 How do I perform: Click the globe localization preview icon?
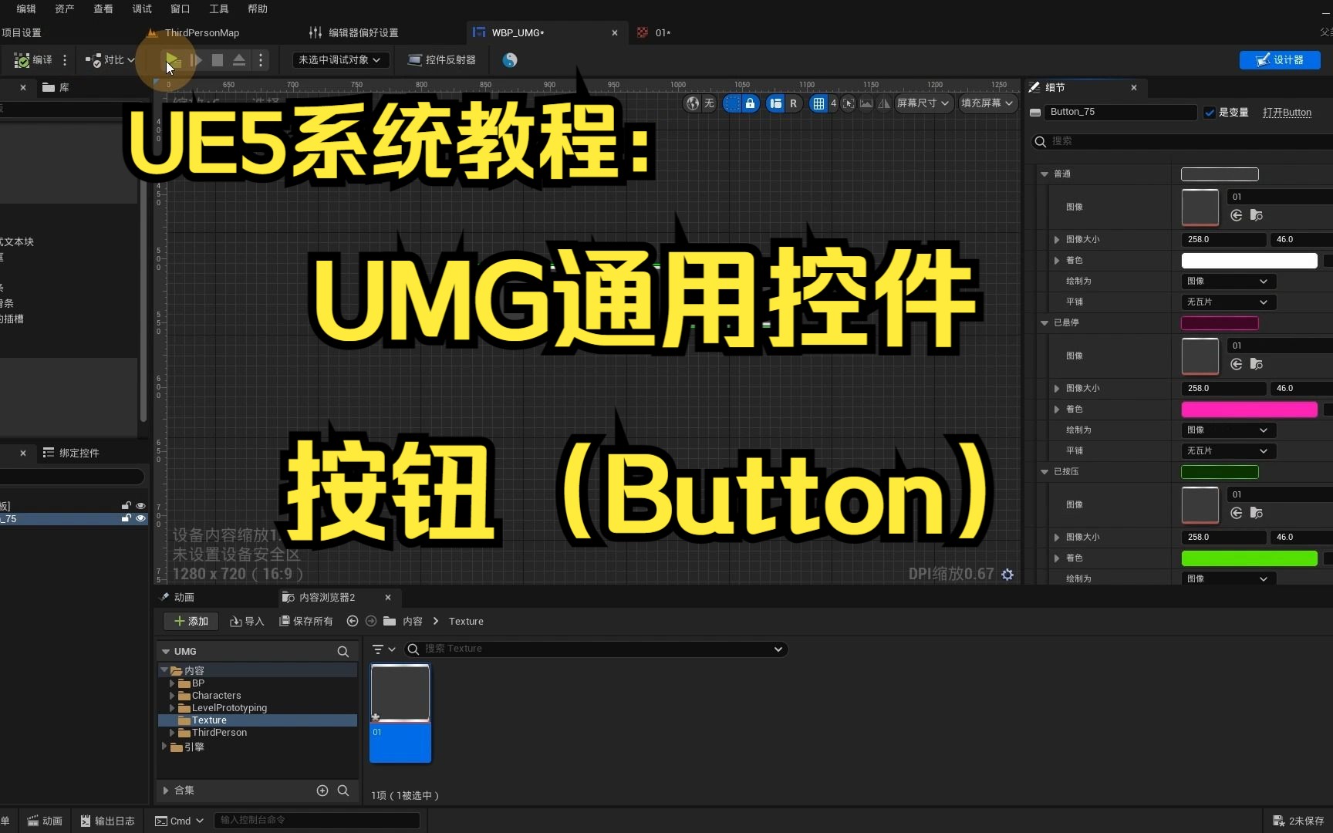click(693, 103)
